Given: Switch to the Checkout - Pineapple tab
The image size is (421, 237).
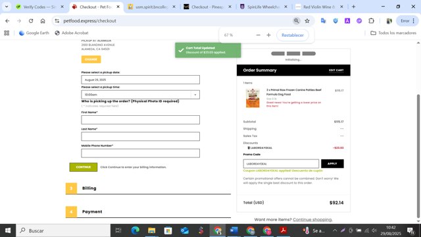Looking at the screenshot, I should (x=207, y=7).
